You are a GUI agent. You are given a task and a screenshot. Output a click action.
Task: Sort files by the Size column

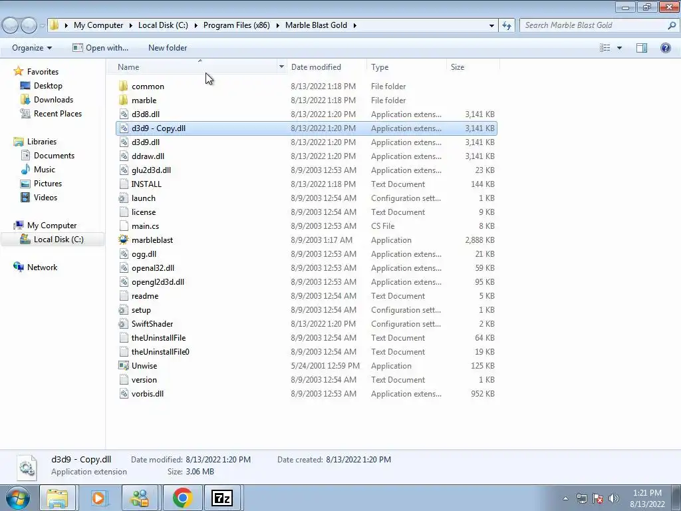click(x=458, y=67)
